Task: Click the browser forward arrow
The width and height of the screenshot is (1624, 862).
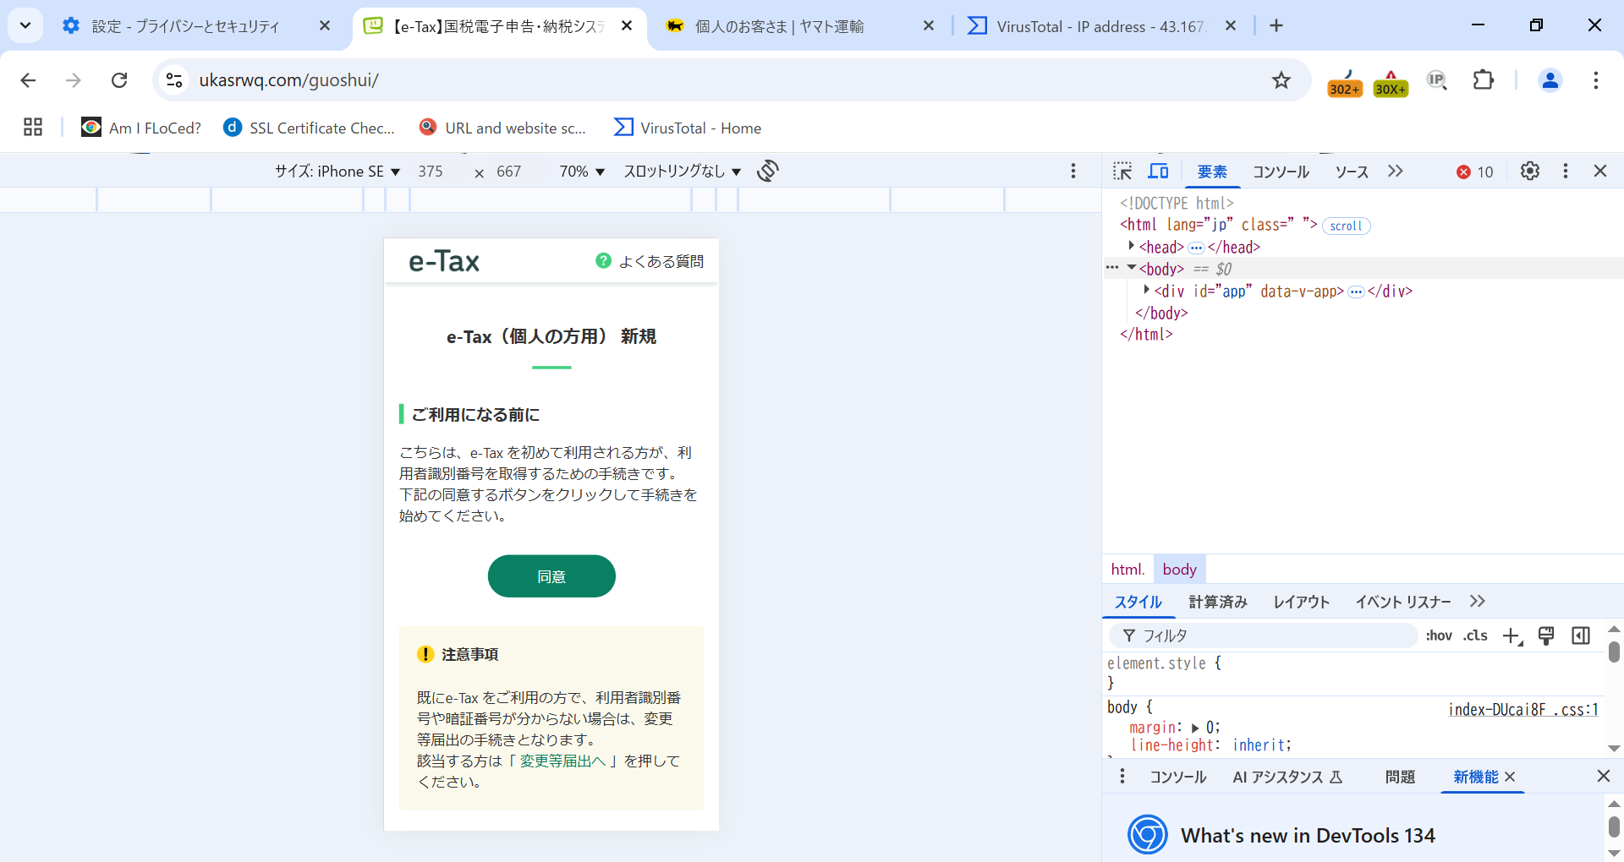Action: tap(74, 80)
